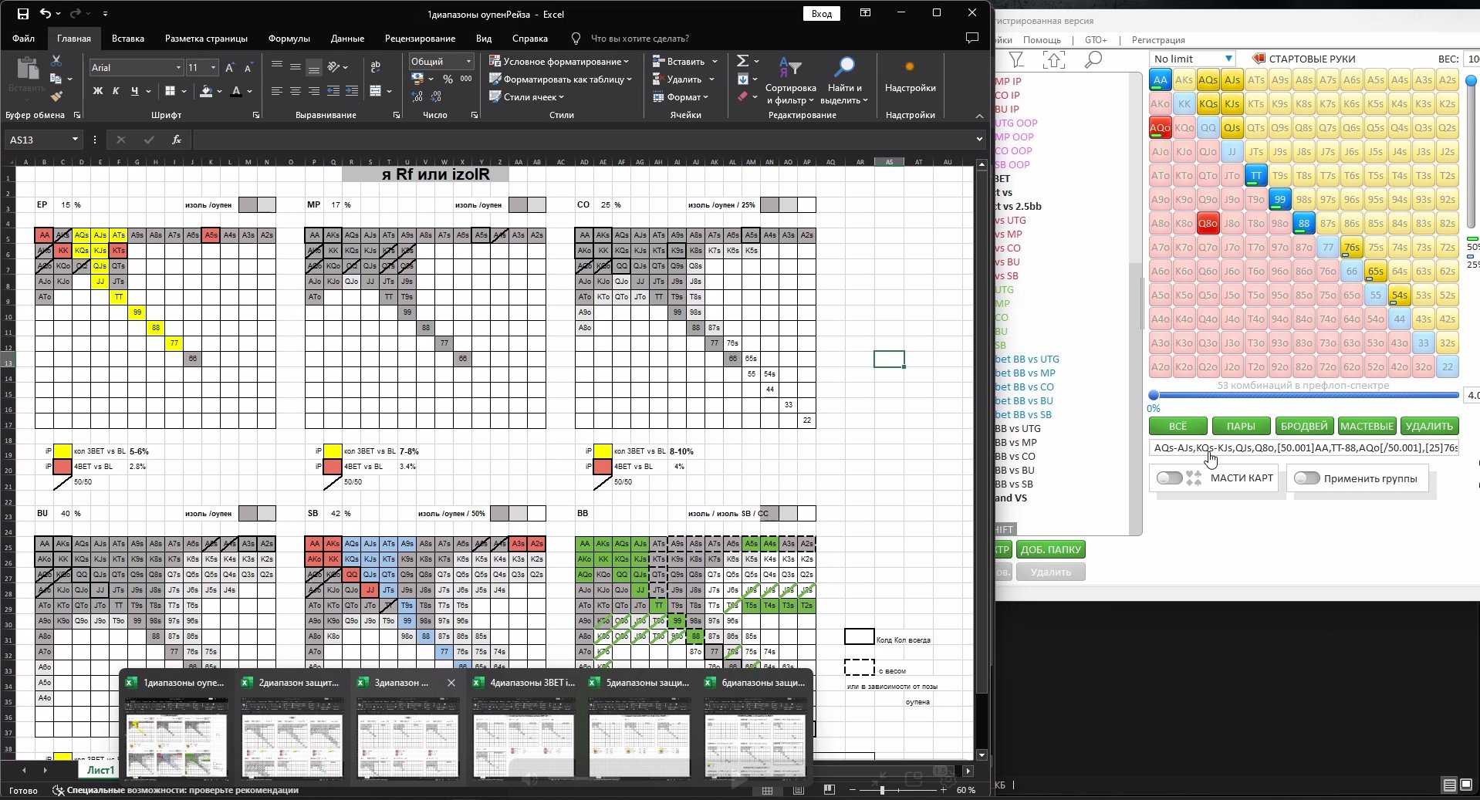
Task: Click the increase font size icon
Action: [230, 68]
